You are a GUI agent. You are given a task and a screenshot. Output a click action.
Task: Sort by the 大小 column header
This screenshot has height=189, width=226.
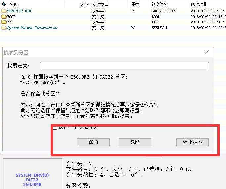click(84, 5)
